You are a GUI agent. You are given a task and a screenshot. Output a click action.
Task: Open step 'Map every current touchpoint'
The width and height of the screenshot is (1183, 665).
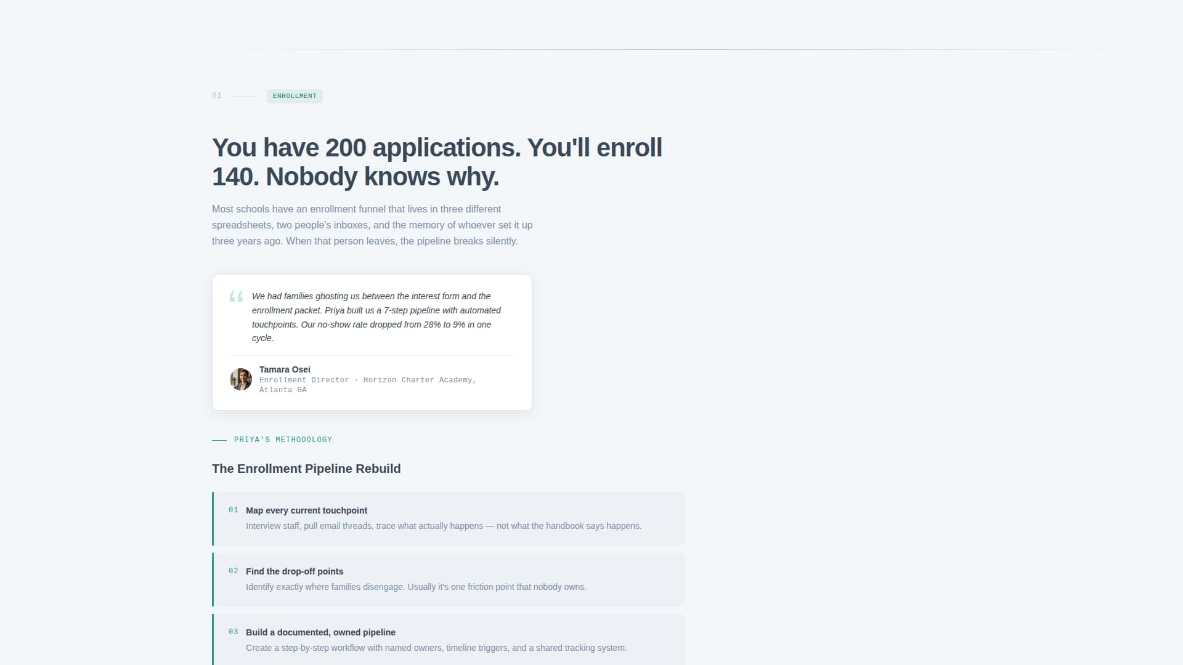click(449, 518)
